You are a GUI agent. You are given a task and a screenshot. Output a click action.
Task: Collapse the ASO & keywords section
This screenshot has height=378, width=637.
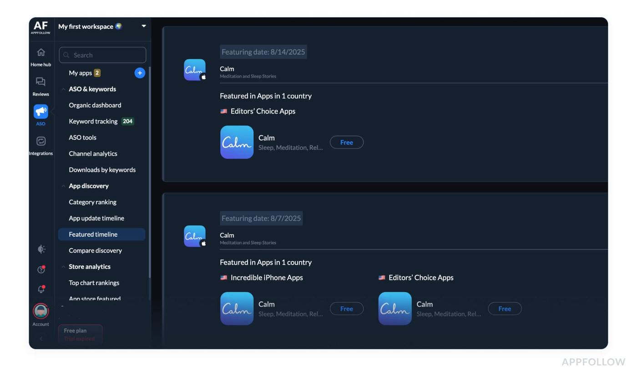pos(63,89)
